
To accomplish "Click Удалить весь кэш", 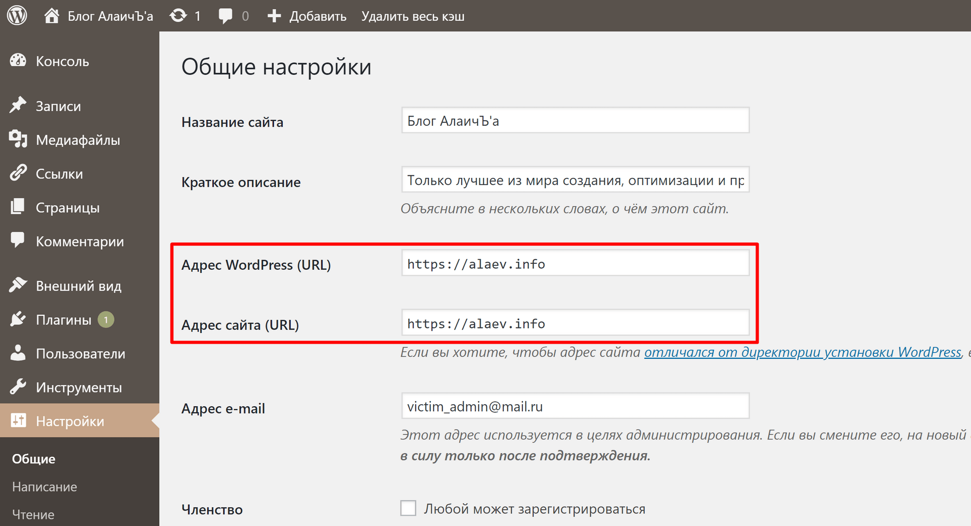I will (x=413, y=16).
